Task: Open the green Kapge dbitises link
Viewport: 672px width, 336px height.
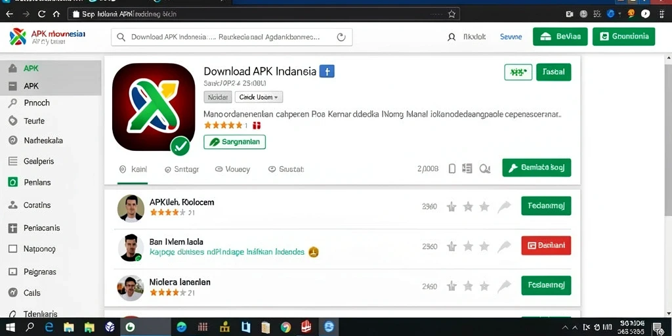Action: pos(226,252)
